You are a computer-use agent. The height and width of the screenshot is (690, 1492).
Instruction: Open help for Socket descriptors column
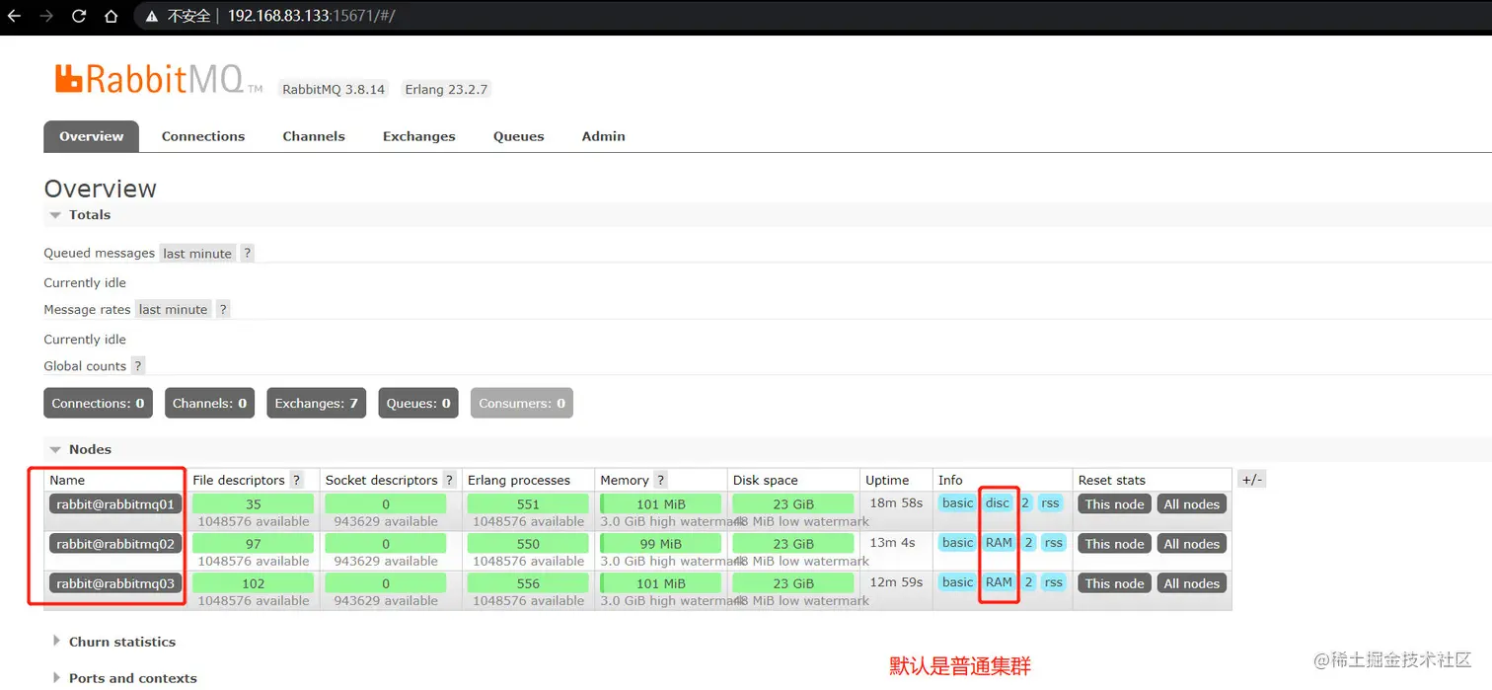pyautogui.click(x=449, y=481)
